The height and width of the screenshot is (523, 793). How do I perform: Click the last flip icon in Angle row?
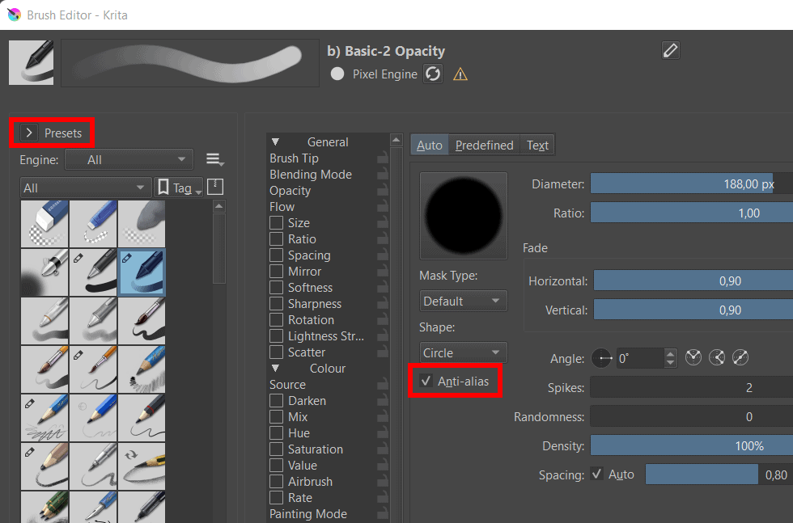coord(740,357)
